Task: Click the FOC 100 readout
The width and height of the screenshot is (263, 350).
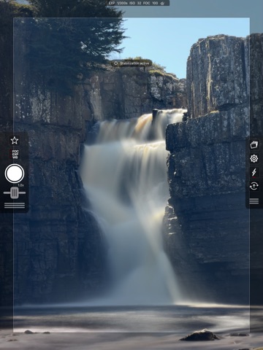Action: pos(150,3)
